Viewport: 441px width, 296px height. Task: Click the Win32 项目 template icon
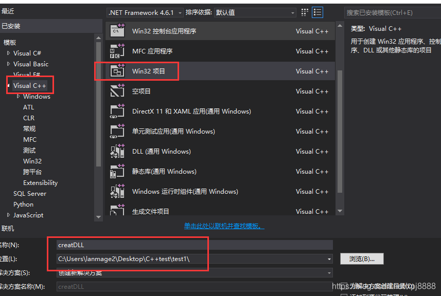pos(117,71)
